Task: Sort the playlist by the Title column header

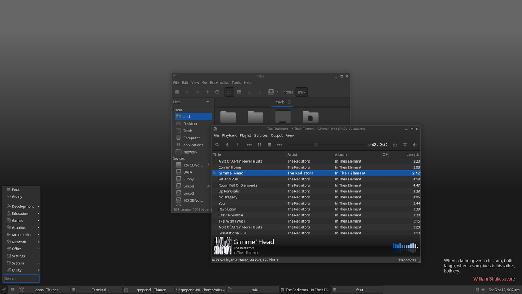Action: click(x=249, y=154)
